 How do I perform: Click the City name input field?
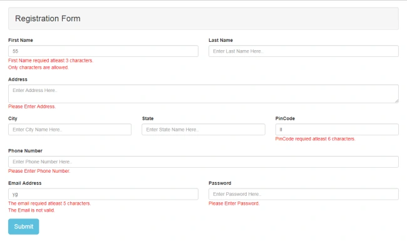[x=70, y=130]
